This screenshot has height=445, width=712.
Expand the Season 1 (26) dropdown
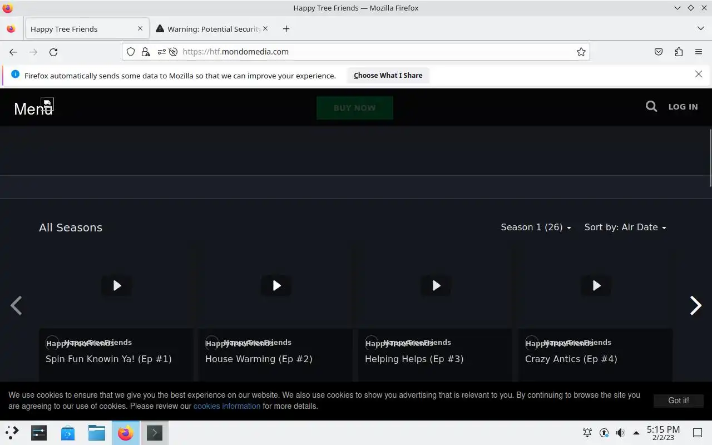536,227
